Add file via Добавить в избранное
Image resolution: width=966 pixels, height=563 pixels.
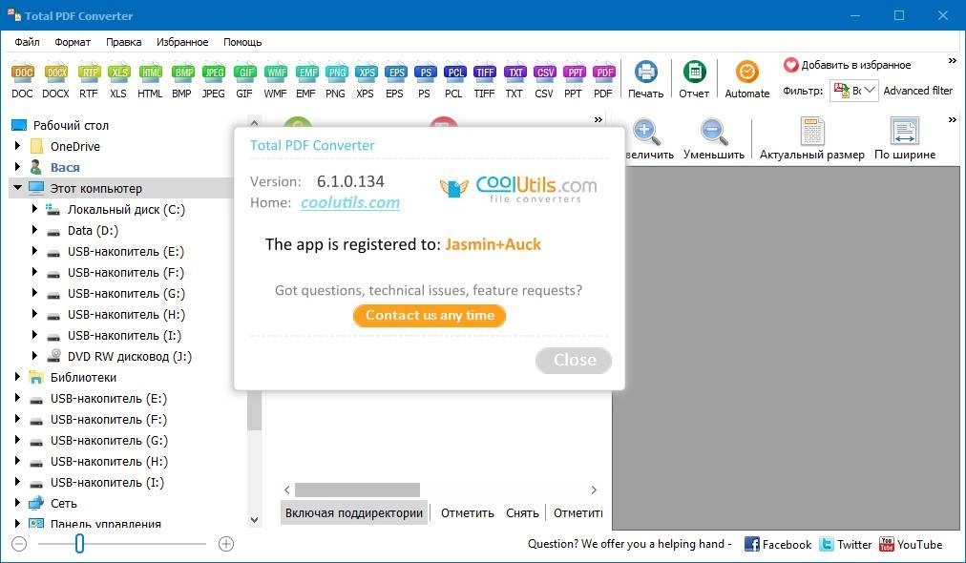(x=847, y=65)
